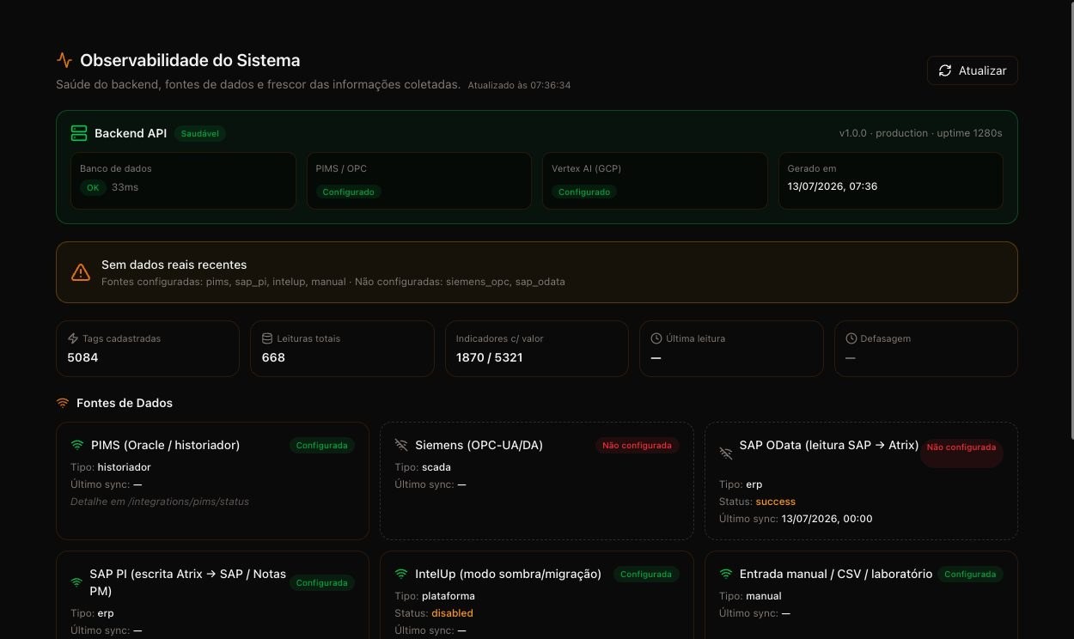Click the '1870 / 5321' indicadores value
The width and height of the screenshot is (1074, 639).
489,357
